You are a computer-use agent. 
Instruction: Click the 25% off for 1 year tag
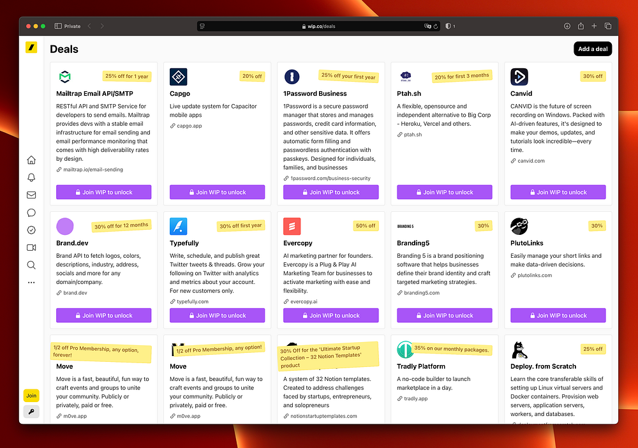126,76
